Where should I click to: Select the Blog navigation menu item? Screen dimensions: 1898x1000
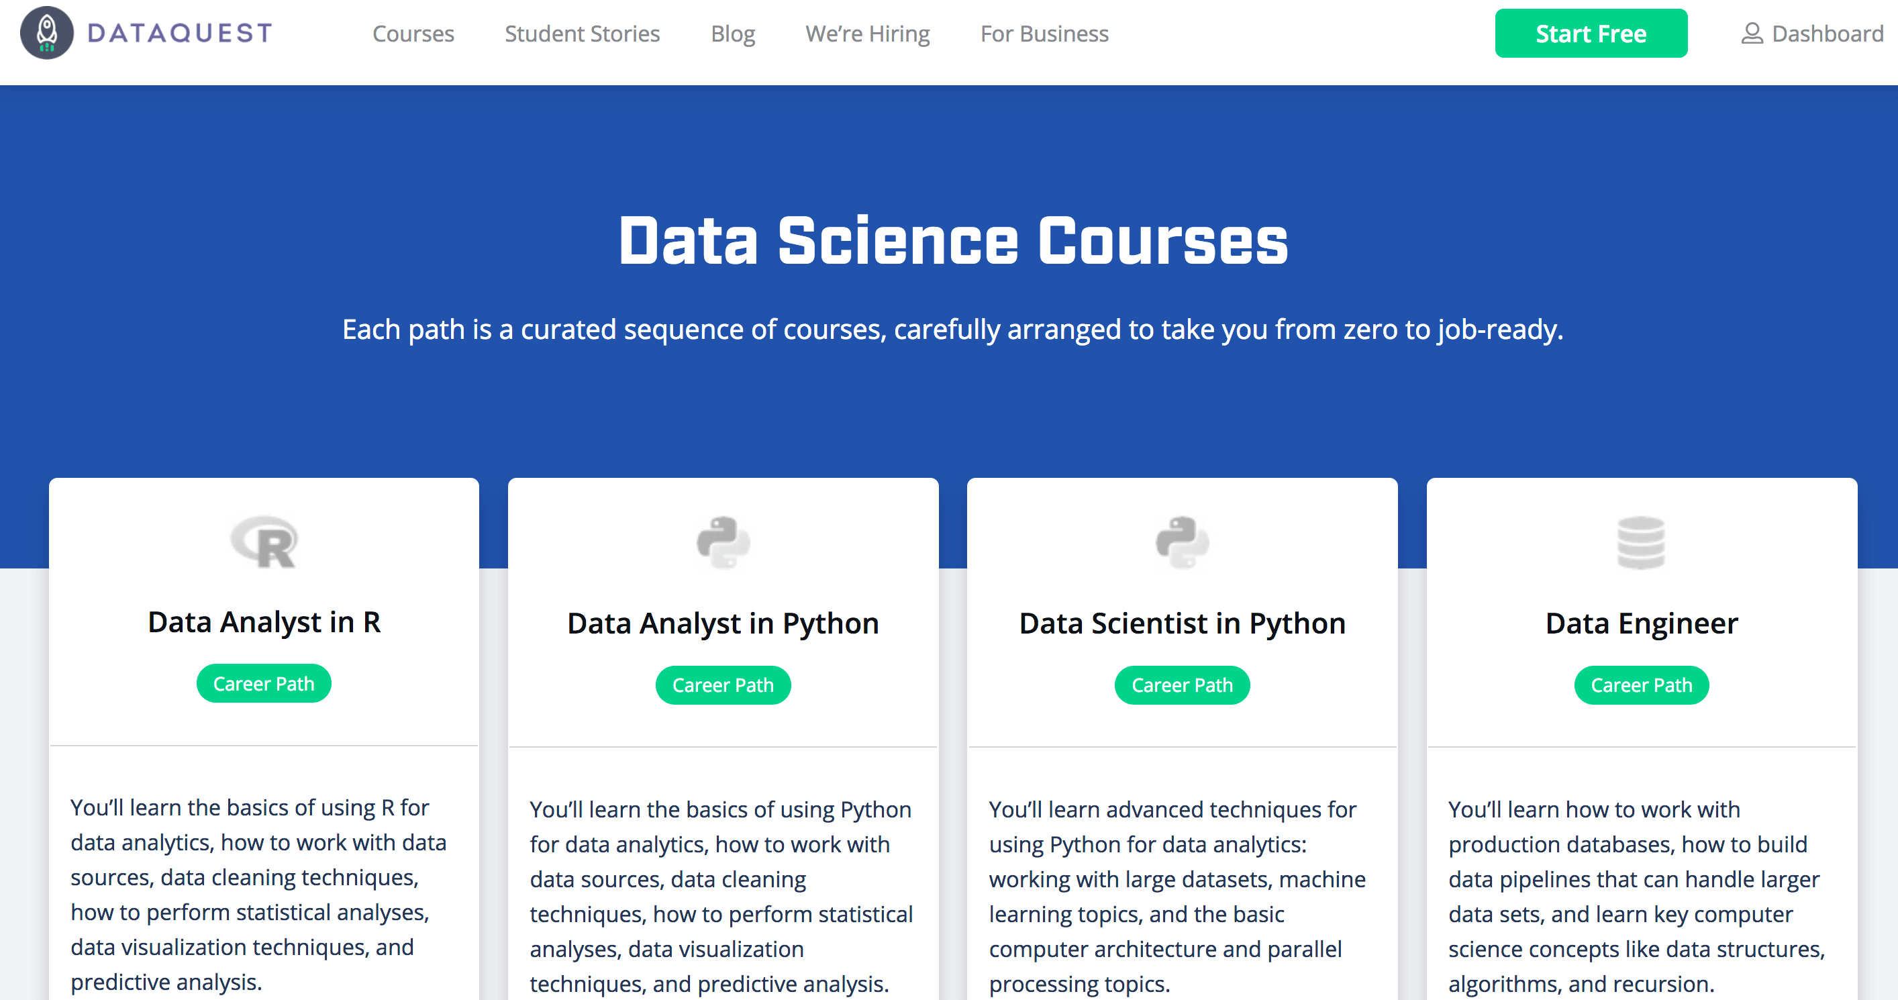(x=732, y=34)
